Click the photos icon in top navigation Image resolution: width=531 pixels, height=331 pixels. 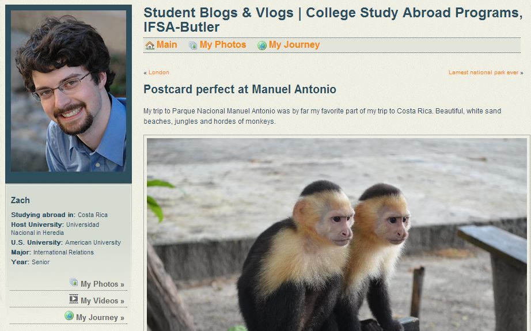(193, 45)
